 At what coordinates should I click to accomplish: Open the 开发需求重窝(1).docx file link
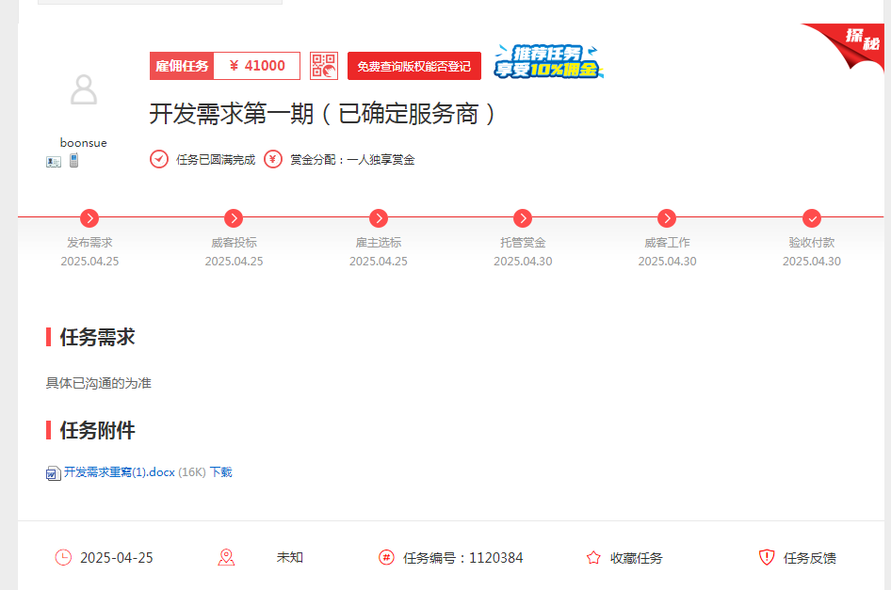coord(120,472)
